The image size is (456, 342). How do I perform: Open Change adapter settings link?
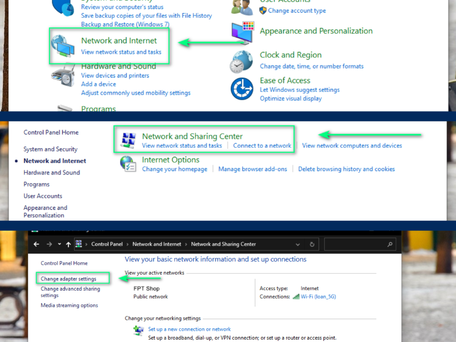pos(68,279)
